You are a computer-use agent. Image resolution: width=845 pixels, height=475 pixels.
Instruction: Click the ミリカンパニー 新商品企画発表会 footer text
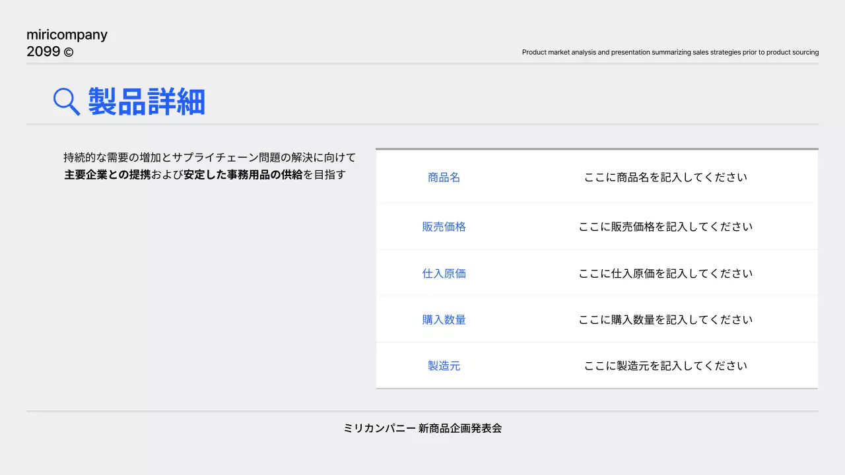[422, 428]
